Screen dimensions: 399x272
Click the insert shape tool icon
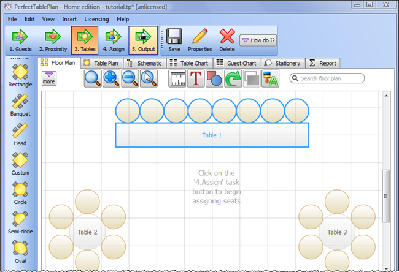[x=214, y=78]
